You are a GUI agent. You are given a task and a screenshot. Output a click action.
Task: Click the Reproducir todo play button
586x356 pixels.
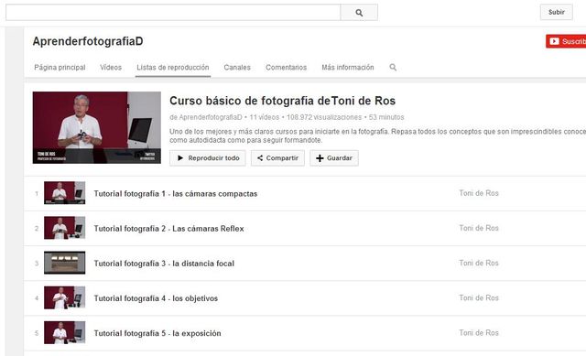[x=208, y=158]
